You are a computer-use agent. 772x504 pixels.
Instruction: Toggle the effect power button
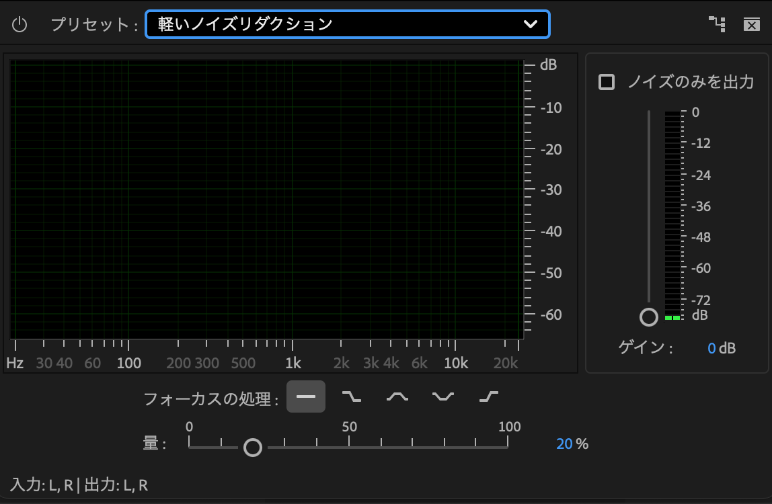[x=20, y=25]
